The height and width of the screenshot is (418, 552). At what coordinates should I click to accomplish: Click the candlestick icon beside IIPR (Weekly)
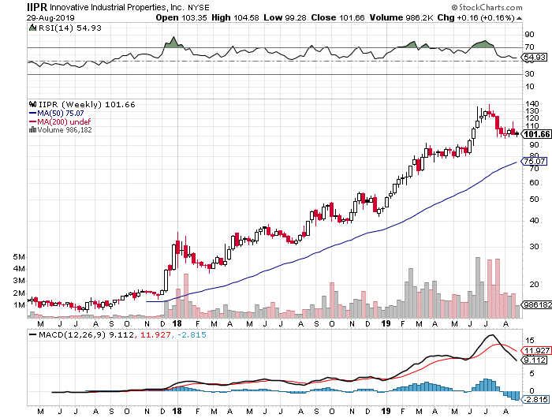(x=32, y=104)
